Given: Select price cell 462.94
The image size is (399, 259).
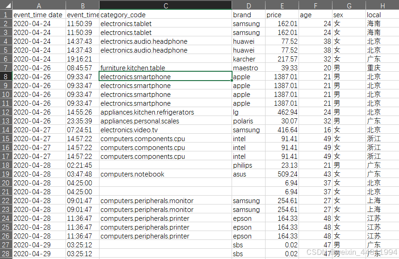Looking at the screenshot, I should 282,112.
